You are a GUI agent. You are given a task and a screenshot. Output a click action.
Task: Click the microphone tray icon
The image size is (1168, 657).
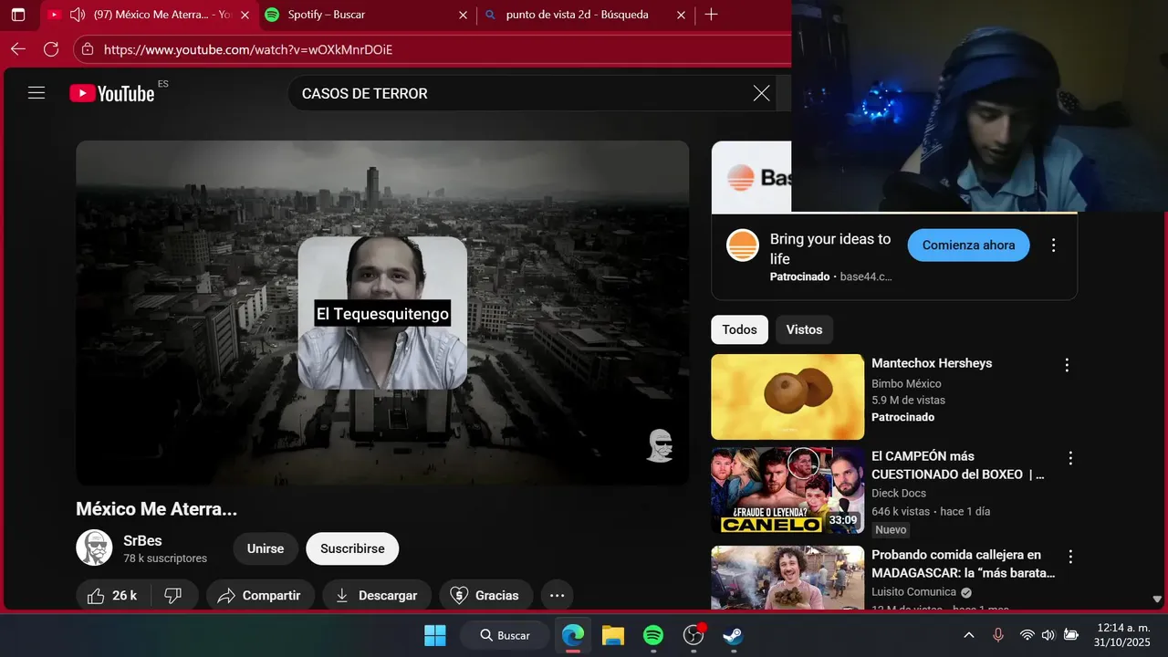coord(998,635)
